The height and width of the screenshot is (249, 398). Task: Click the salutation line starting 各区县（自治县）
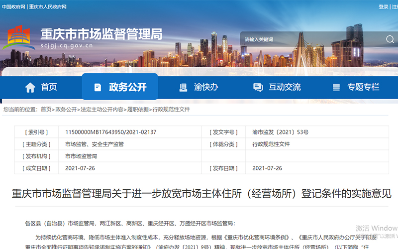click(130, 223)
